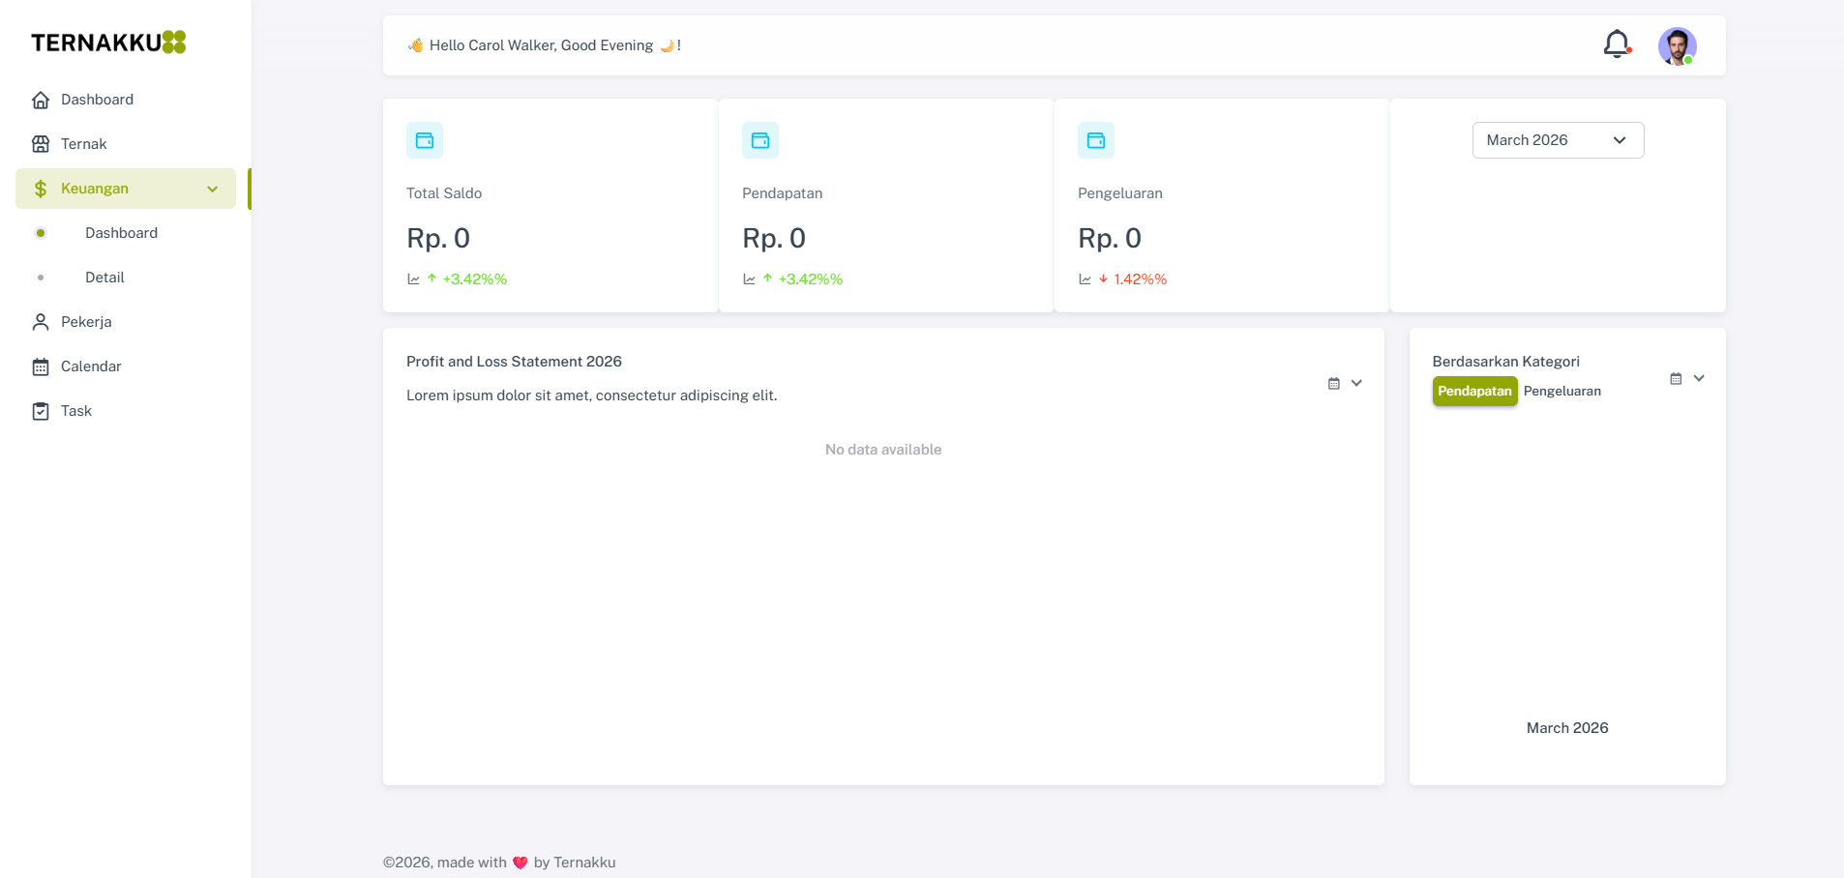
Task: Click the Berdasarkan Kategori calendar icon
Action: [1676, 379]
